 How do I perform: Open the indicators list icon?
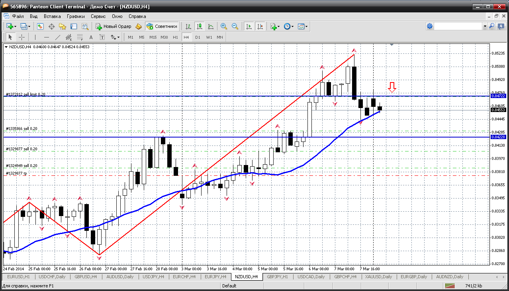(x=273, y=26)
